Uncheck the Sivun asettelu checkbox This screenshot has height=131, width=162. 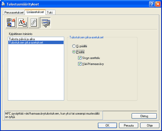click(79, 58)
